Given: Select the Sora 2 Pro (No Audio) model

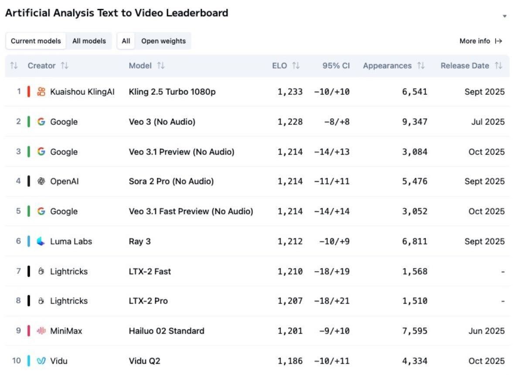Looking at the screenshot, I should [x=171, y=181].
